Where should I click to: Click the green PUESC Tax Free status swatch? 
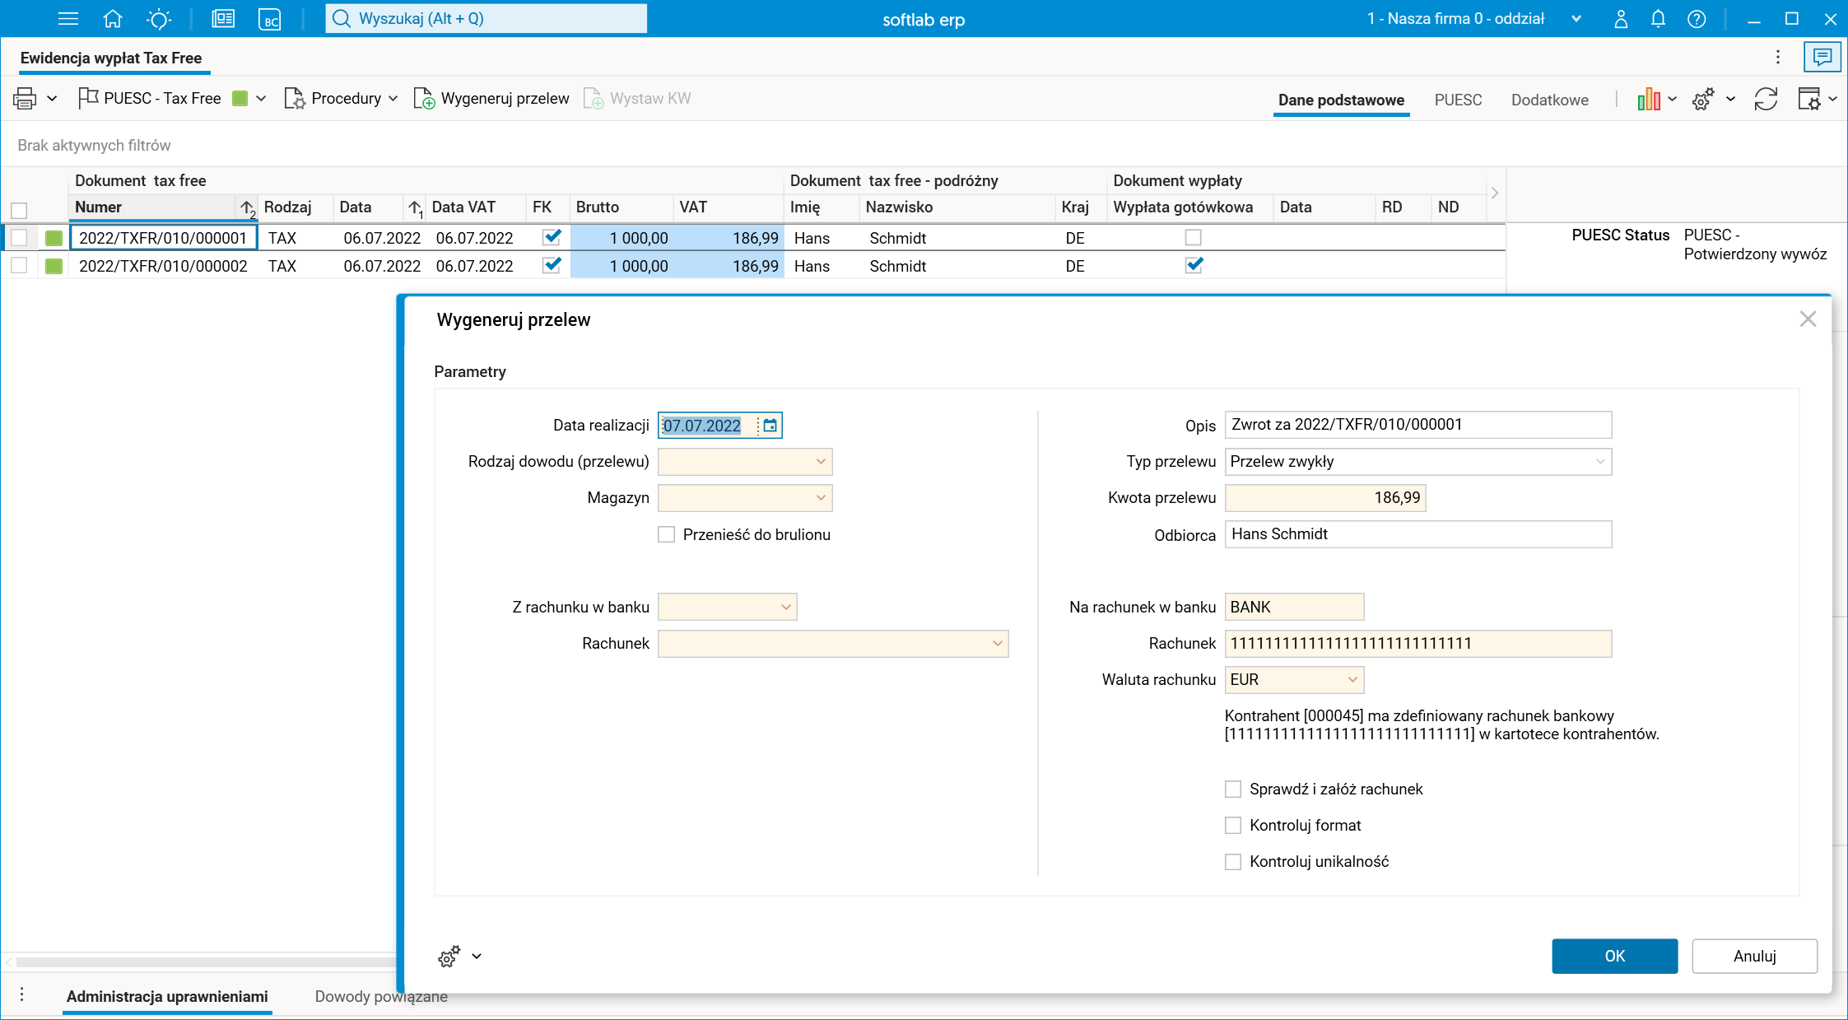(240, 99)
